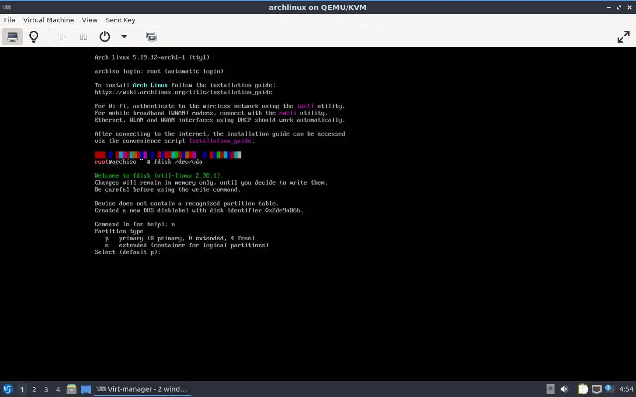Open the File menu
636x397 pixels.
[x=9, y=20]
